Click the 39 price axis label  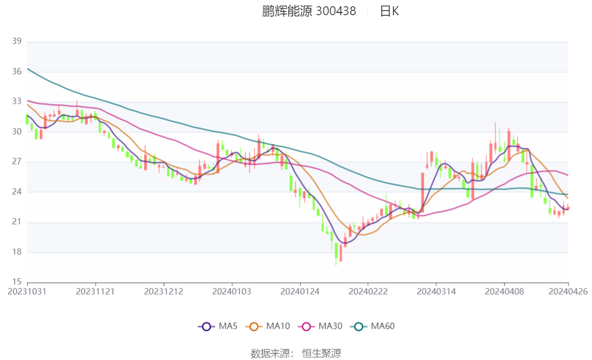(x=16, y=41)
